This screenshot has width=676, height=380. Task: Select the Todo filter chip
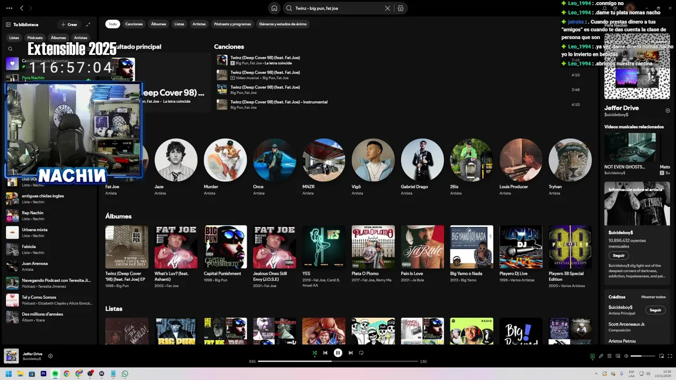coord(112,24)
